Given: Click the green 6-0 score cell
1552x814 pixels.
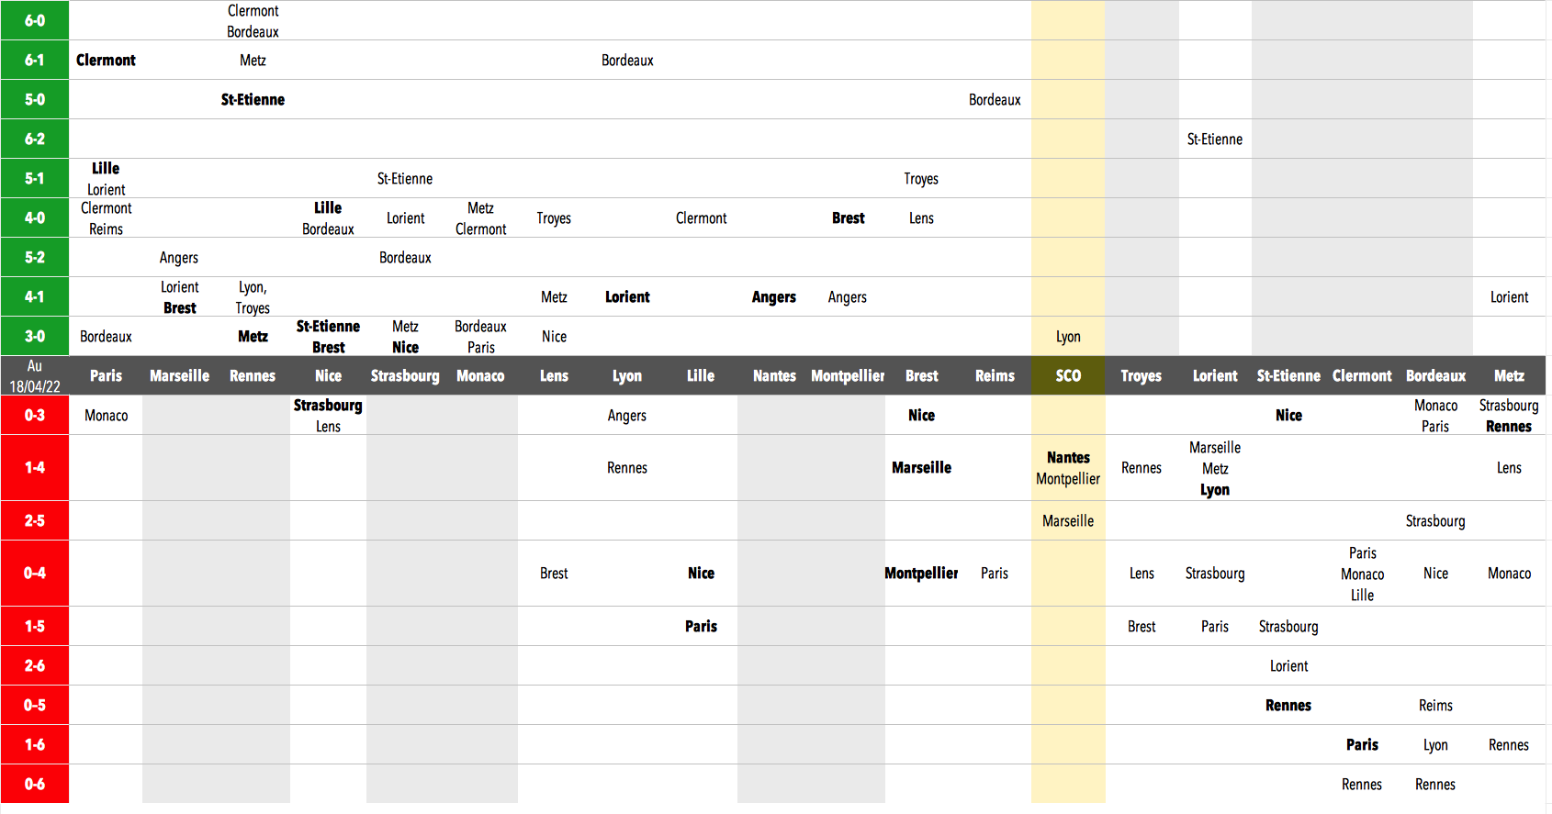Looking at the screenshot, I should pos(35,20).
